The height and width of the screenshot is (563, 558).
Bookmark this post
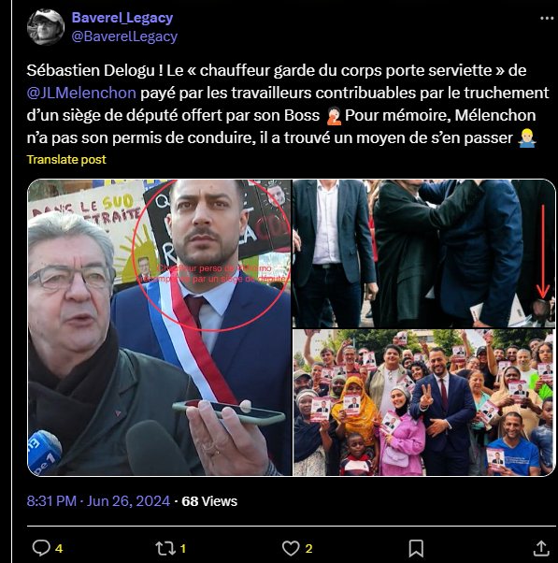[416, 549]
